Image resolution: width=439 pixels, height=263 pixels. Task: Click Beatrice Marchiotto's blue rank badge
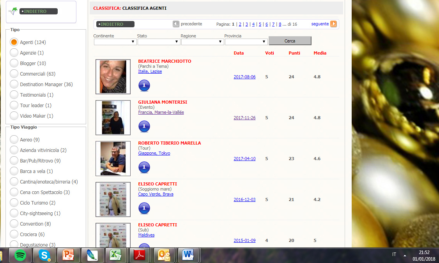click(144, 85)
